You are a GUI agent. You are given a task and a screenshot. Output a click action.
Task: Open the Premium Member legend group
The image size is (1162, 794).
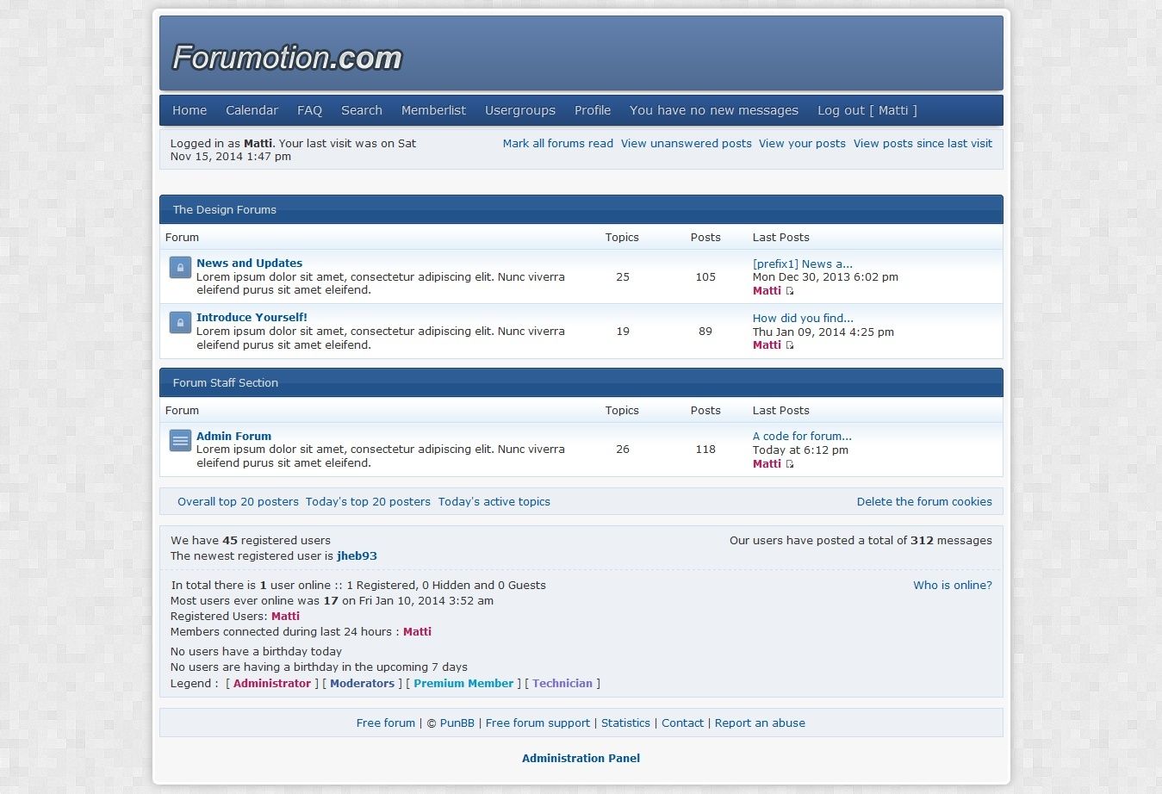pyautogui.click(x=463, y=684)
